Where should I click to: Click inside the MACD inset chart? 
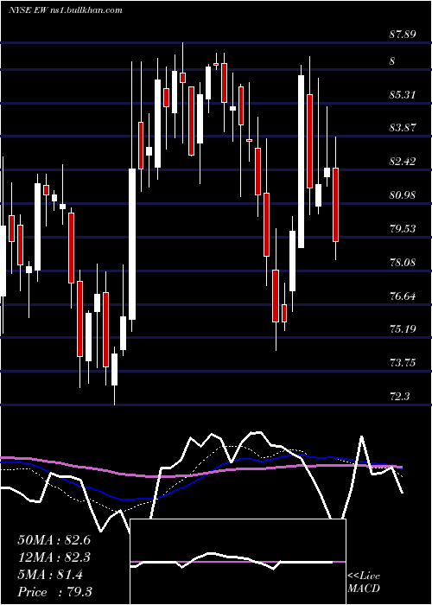coord(238,562)
